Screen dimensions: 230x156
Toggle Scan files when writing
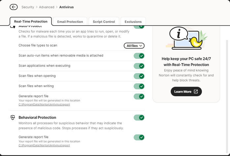[x=139, y=86]
